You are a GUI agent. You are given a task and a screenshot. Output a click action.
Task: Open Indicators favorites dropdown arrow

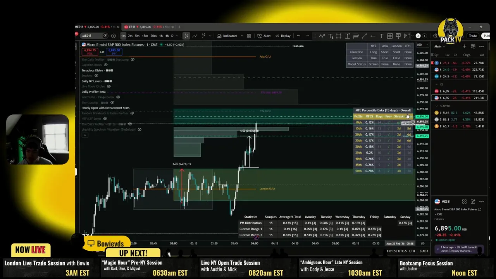(242, 36)
